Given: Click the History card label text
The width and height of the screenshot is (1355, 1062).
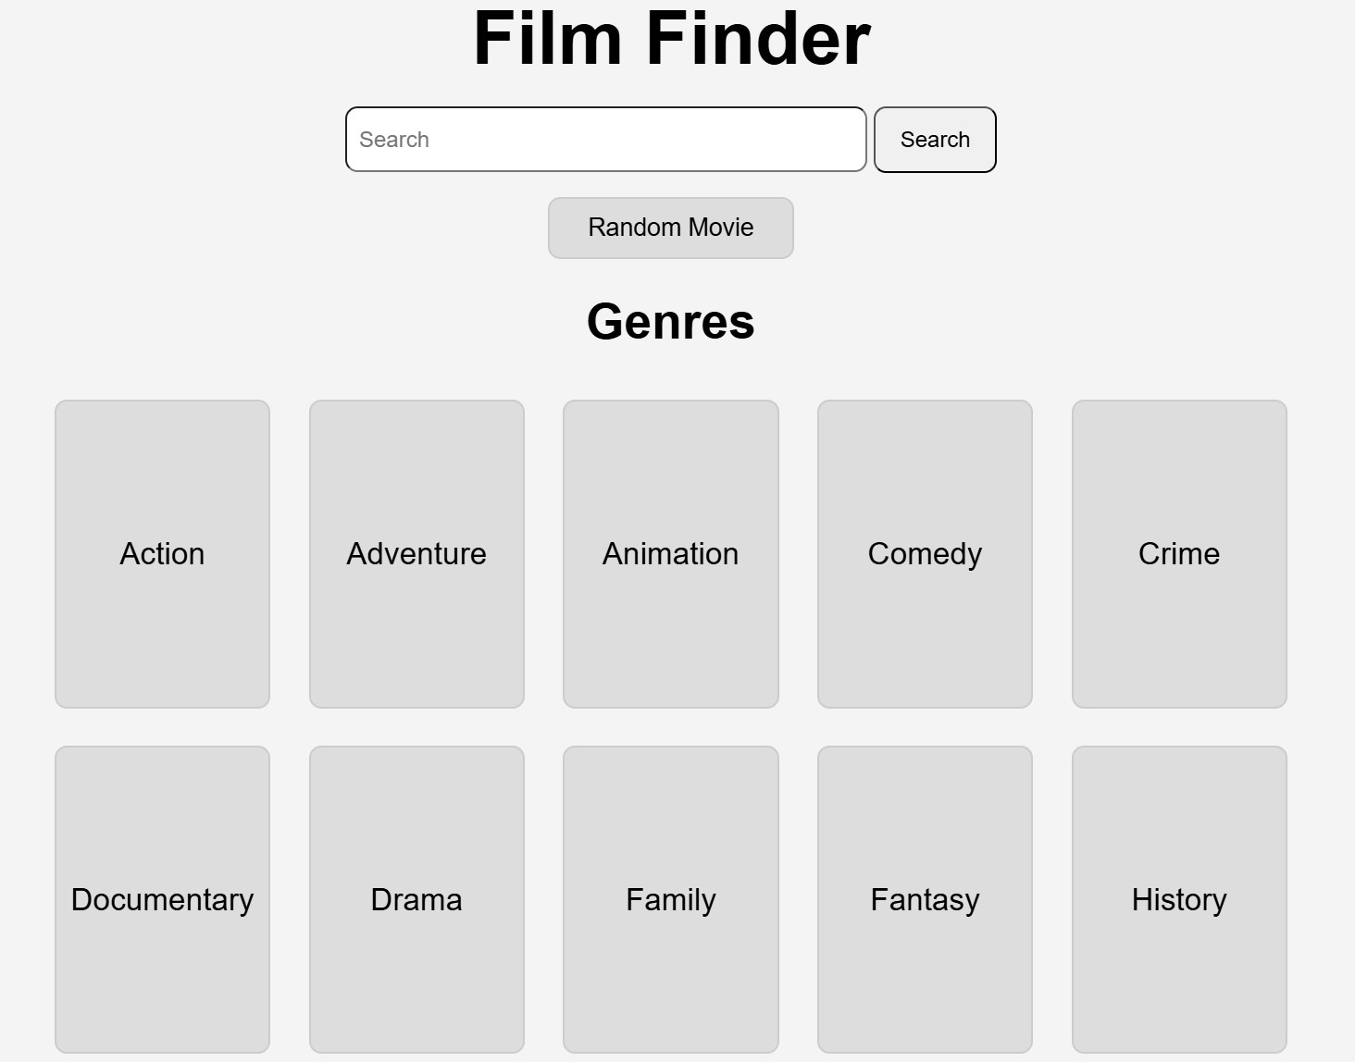Looking at the screenshot, I should coord(1179,900).
